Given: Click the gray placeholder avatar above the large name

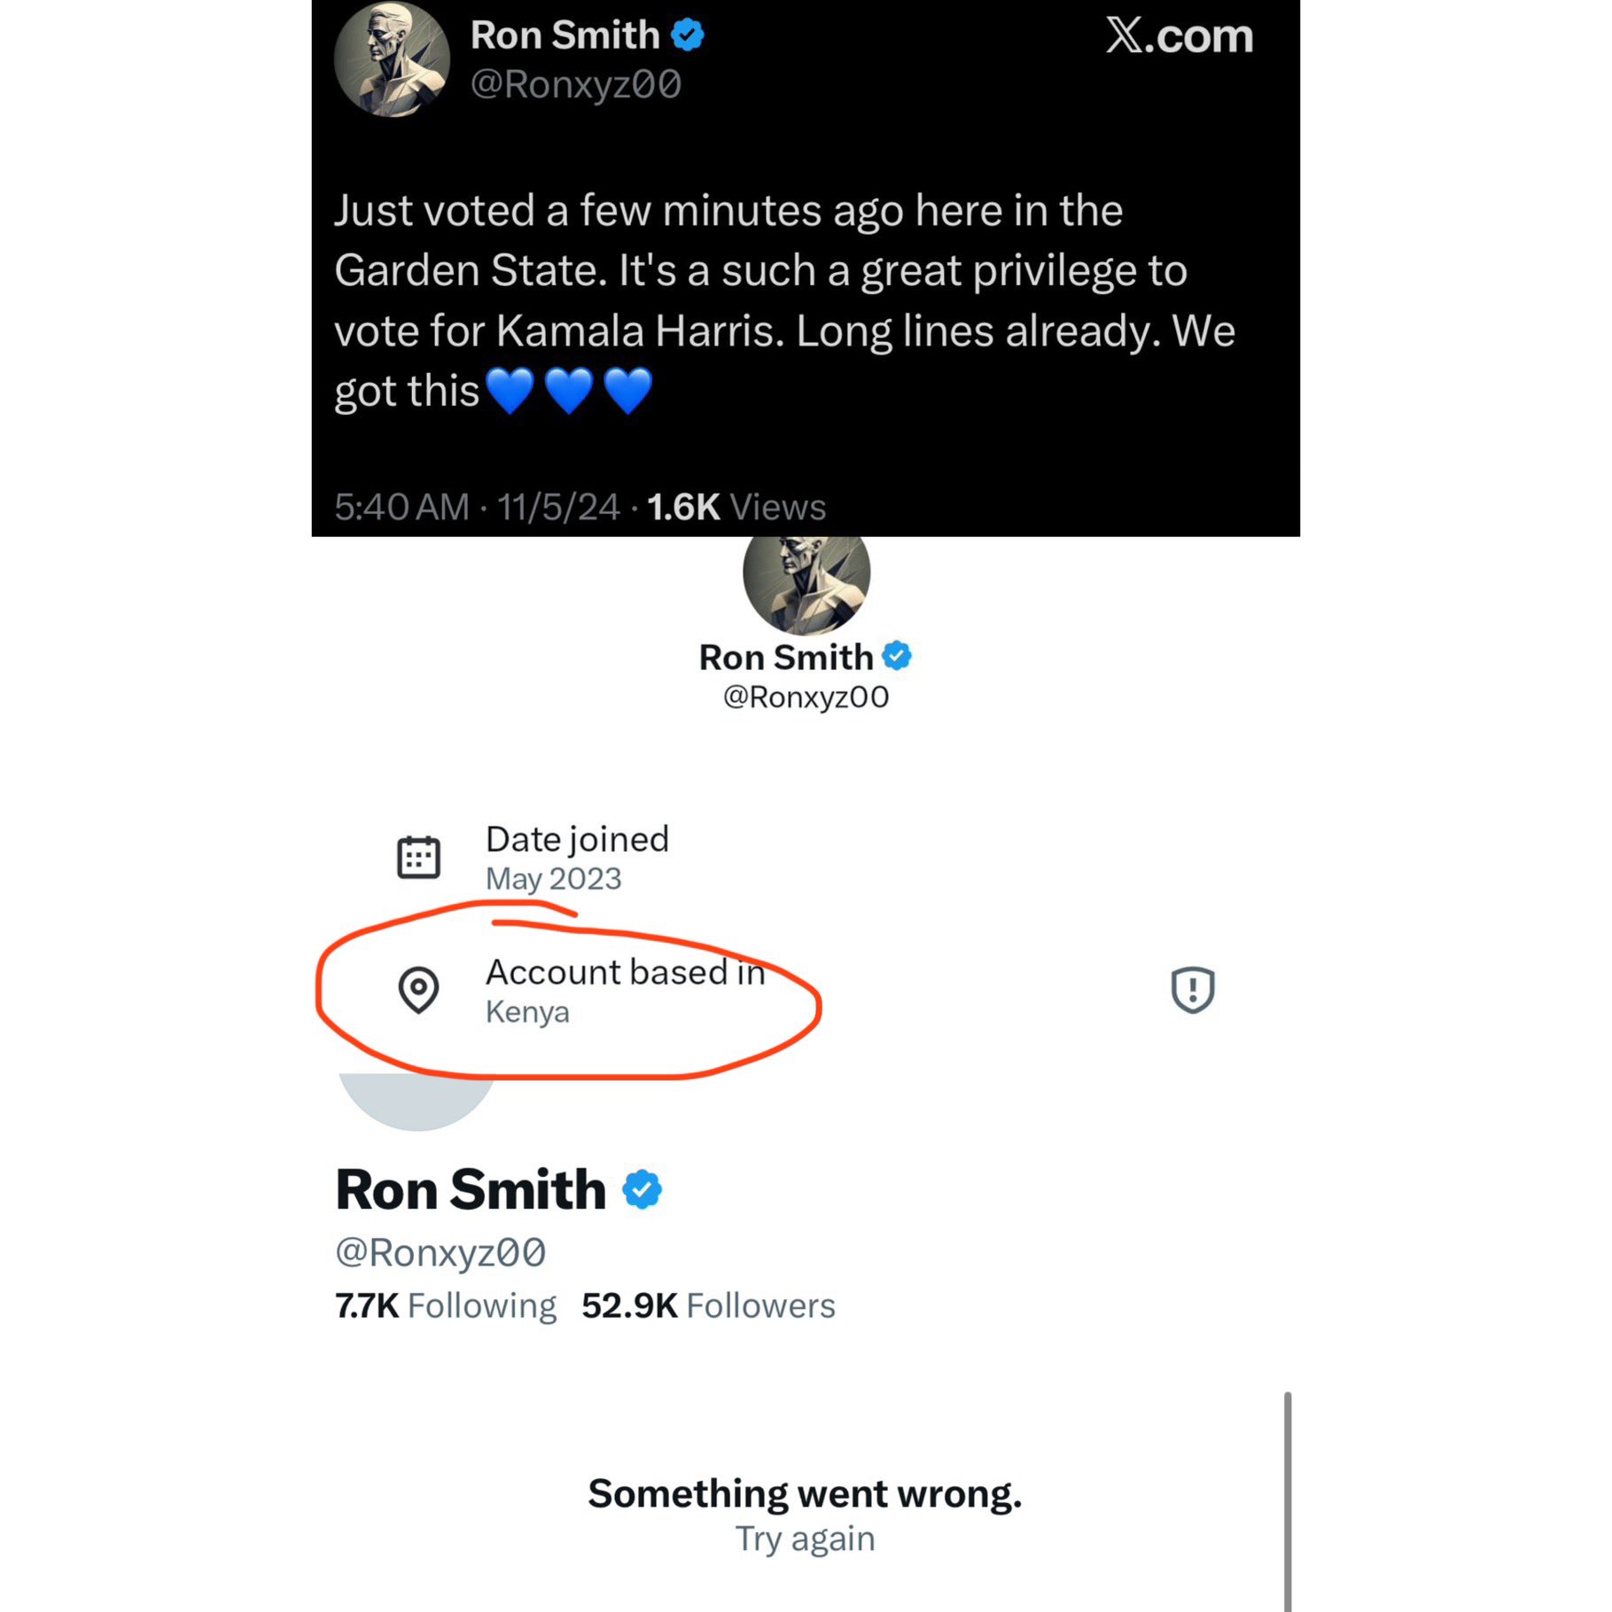Looking at the screenshot, I should (417, 1099).
